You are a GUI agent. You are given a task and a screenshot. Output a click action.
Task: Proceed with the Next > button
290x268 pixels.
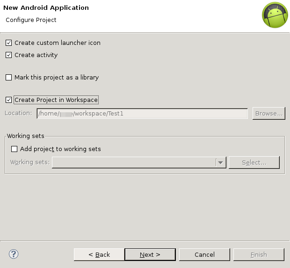point(150,255)
